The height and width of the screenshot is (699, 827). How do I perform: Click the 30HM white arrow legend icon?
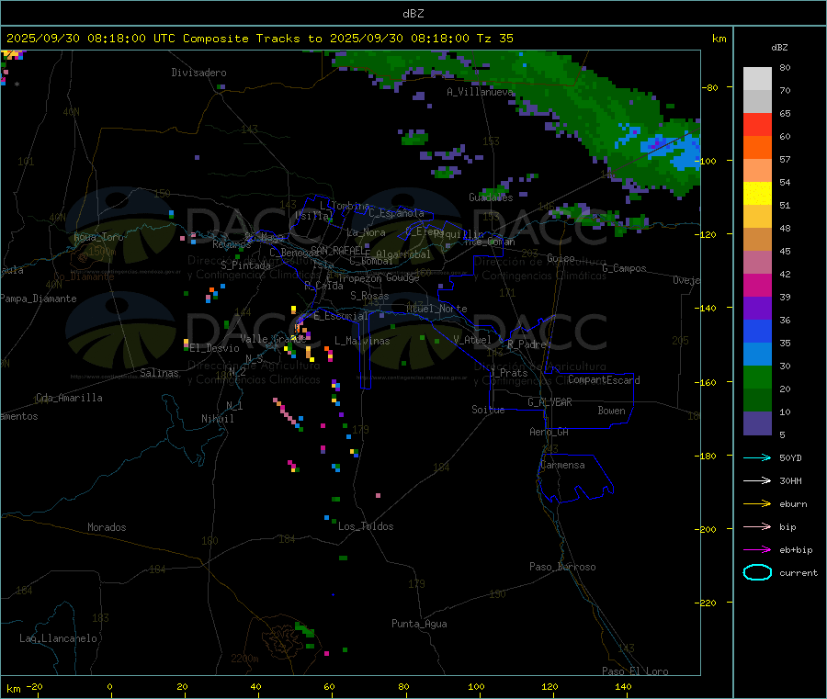(757, 480)
